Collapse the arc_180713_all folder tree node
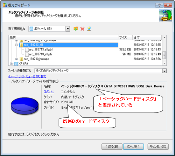The height and width of the screenshot is (156, 175). pos(16,45)
